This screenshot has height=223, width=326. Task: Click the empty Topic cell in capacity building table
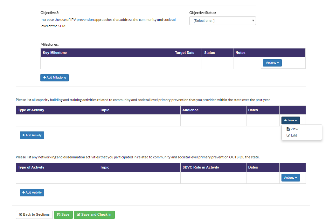click(139, 120)
